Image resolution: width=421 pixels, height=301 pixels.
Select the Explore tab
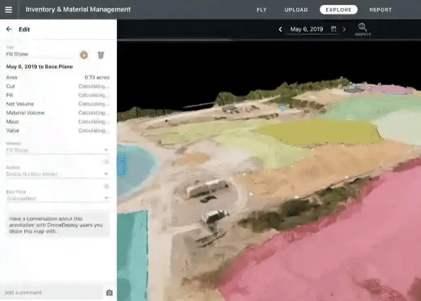[339, 10]
